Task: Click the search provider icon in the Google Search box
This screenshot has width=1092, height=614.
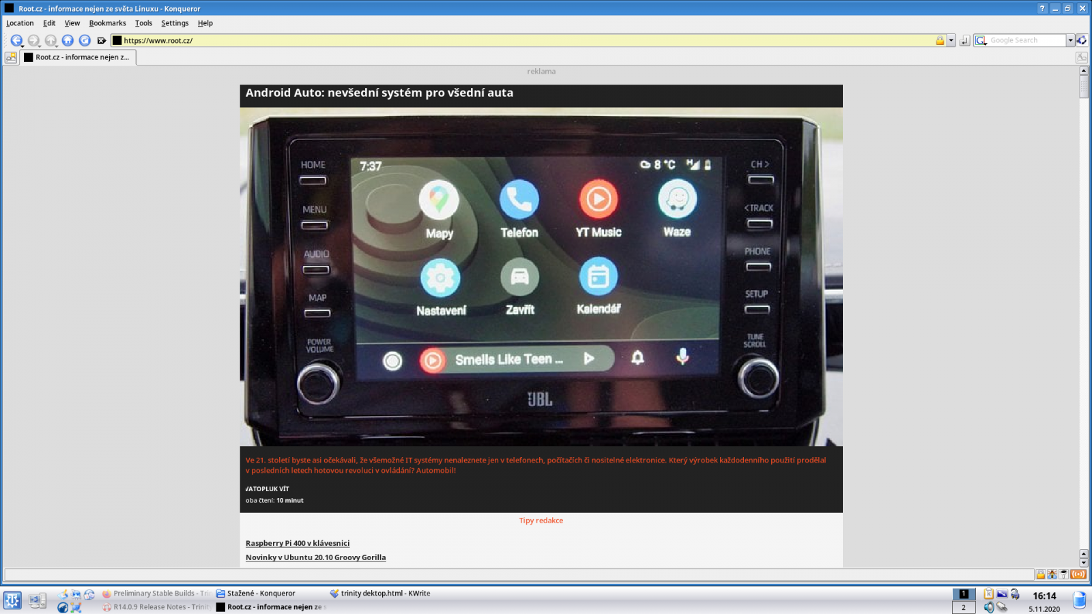Action: point(981,40)
